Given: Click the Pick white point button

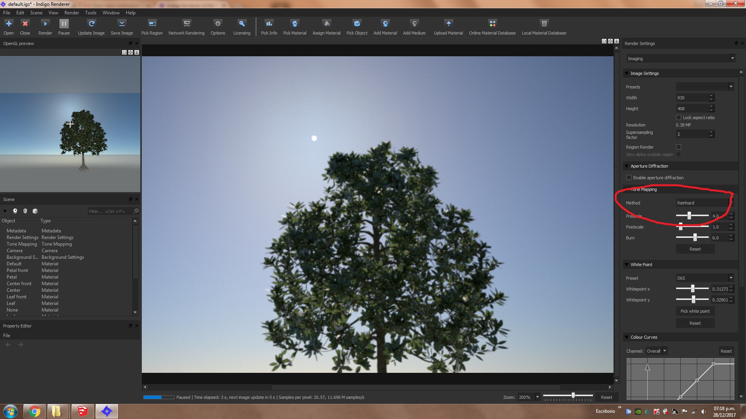Looking at the screenshot, I should click(x=695, y=311).
